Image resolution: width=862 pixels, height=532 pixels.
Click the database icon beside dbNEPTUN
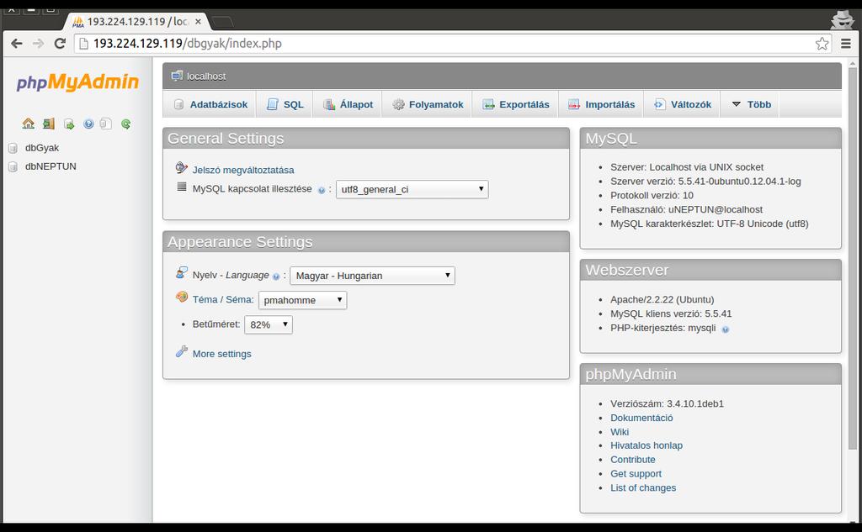click(x=13, y=167)
